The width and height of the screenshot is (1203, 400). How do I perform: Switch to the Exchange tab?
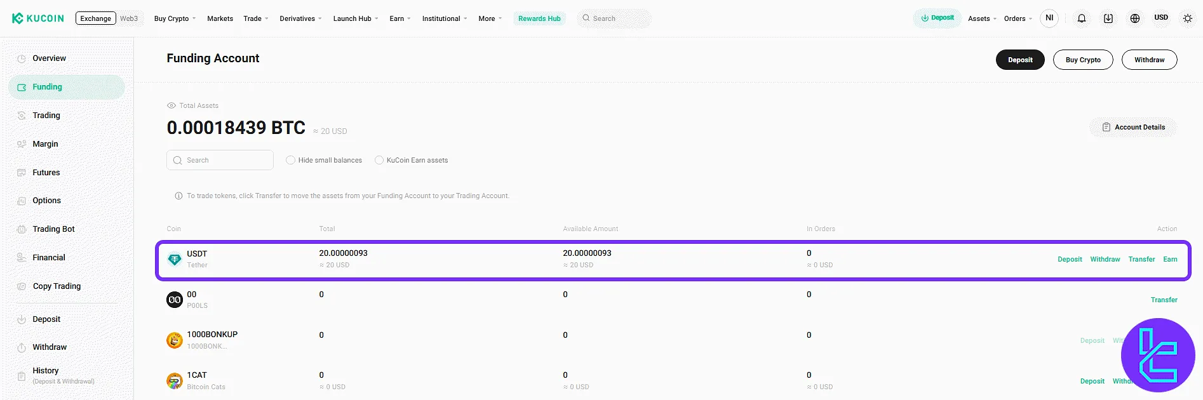point(96,18)
